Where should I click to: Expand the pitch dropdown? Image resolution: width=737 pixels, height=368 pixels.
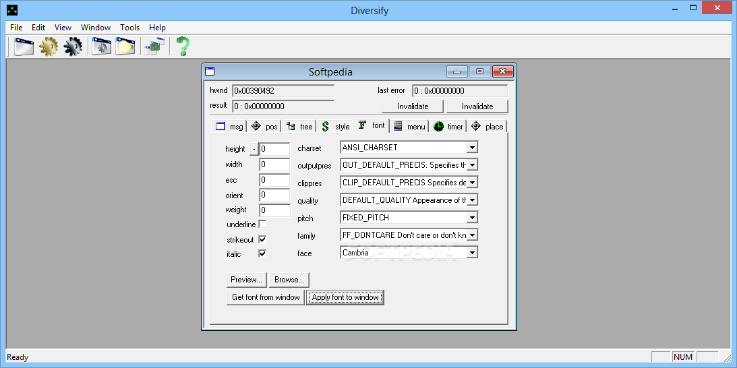pos(473,218)
